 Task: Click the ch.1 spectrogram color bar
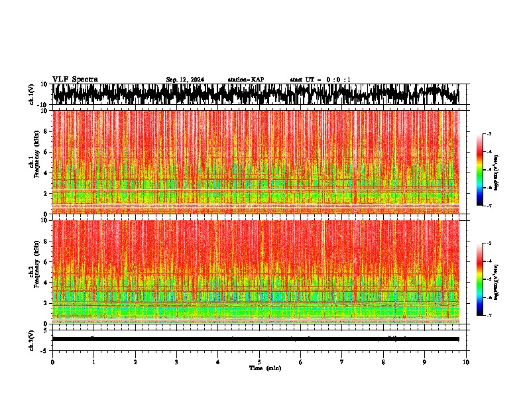click(x=479, y=170)
